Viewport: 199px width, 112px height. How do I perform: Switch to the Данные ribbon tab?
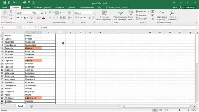pyautogui.click(x=72, y=7)
